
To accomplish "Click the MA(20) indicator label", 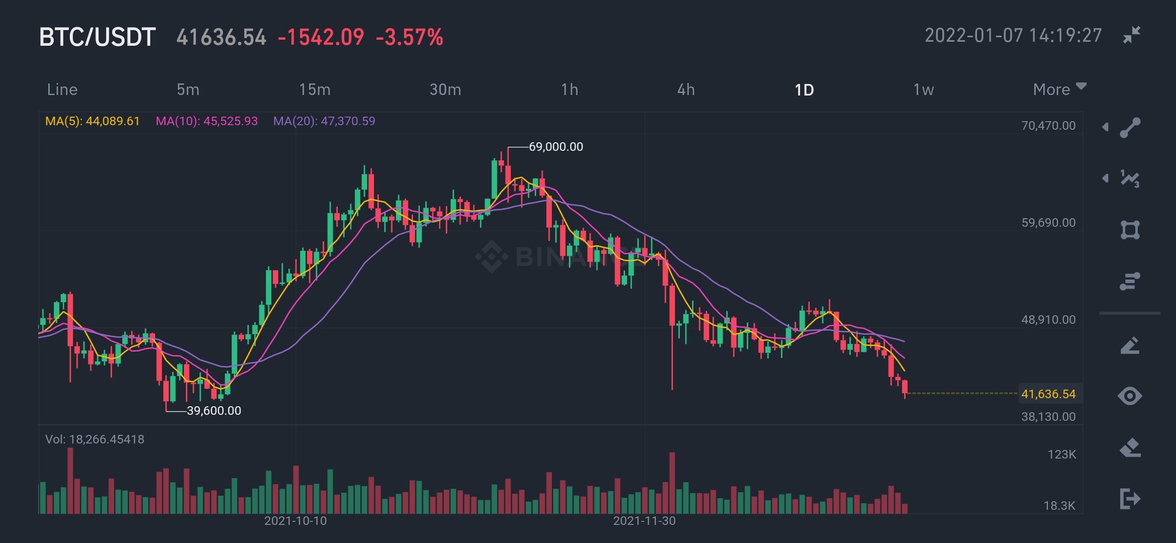I will (324, 121).
